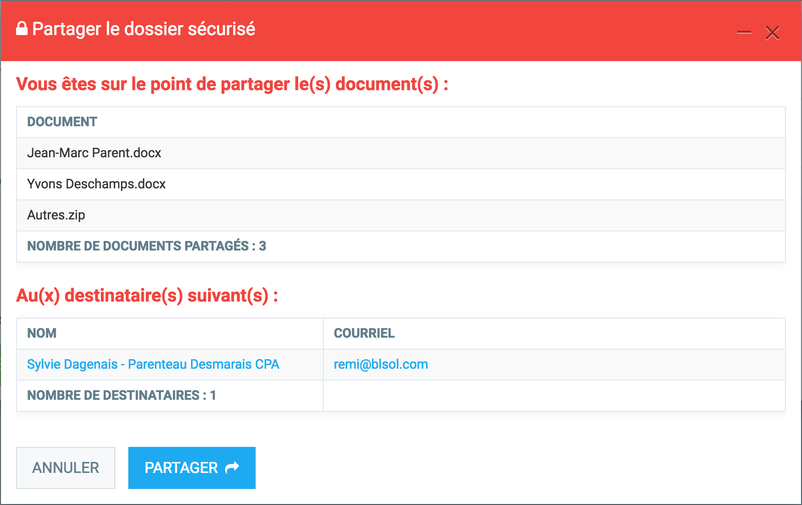Click the NOM column header
This screenshot has height=505, width=802.
pos(42,333)
